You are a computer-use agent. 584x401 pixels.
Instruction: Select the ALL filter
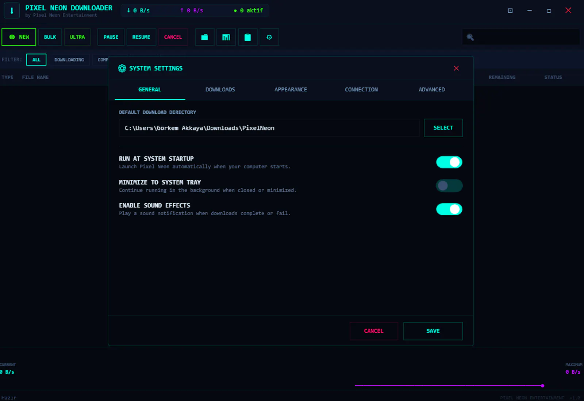coord(36,60)
